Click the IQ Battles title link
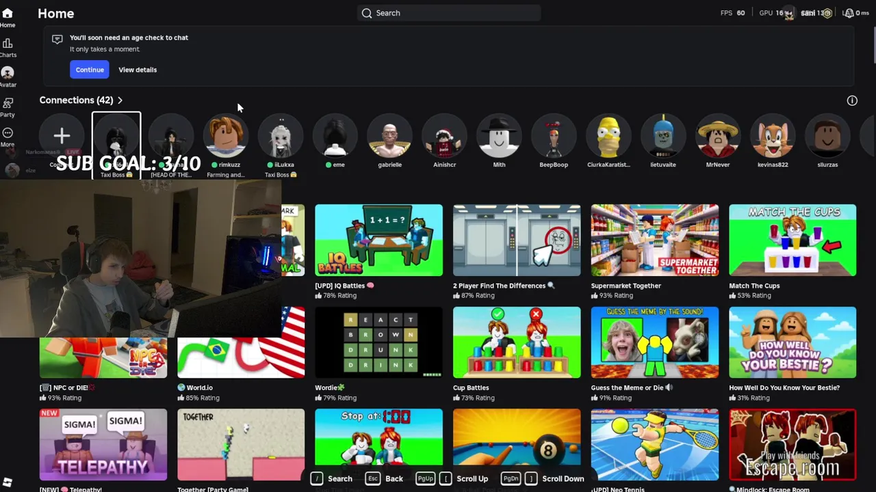This screenshot has width=876, height=492. [x=344, y=286]
